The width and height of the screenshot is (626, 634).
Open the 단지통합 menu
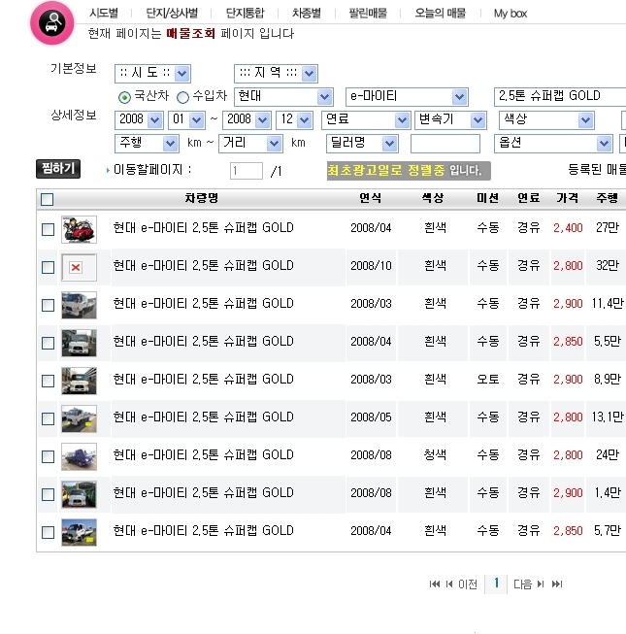point(245,14)
